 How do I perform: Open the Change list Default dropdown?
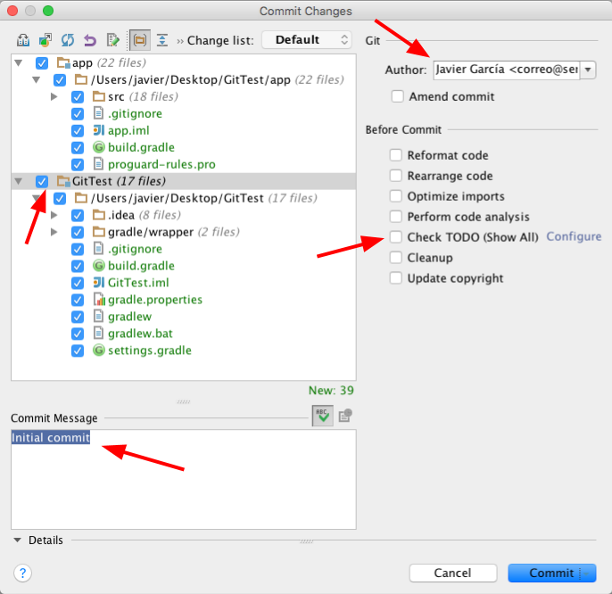coord(307,40)
